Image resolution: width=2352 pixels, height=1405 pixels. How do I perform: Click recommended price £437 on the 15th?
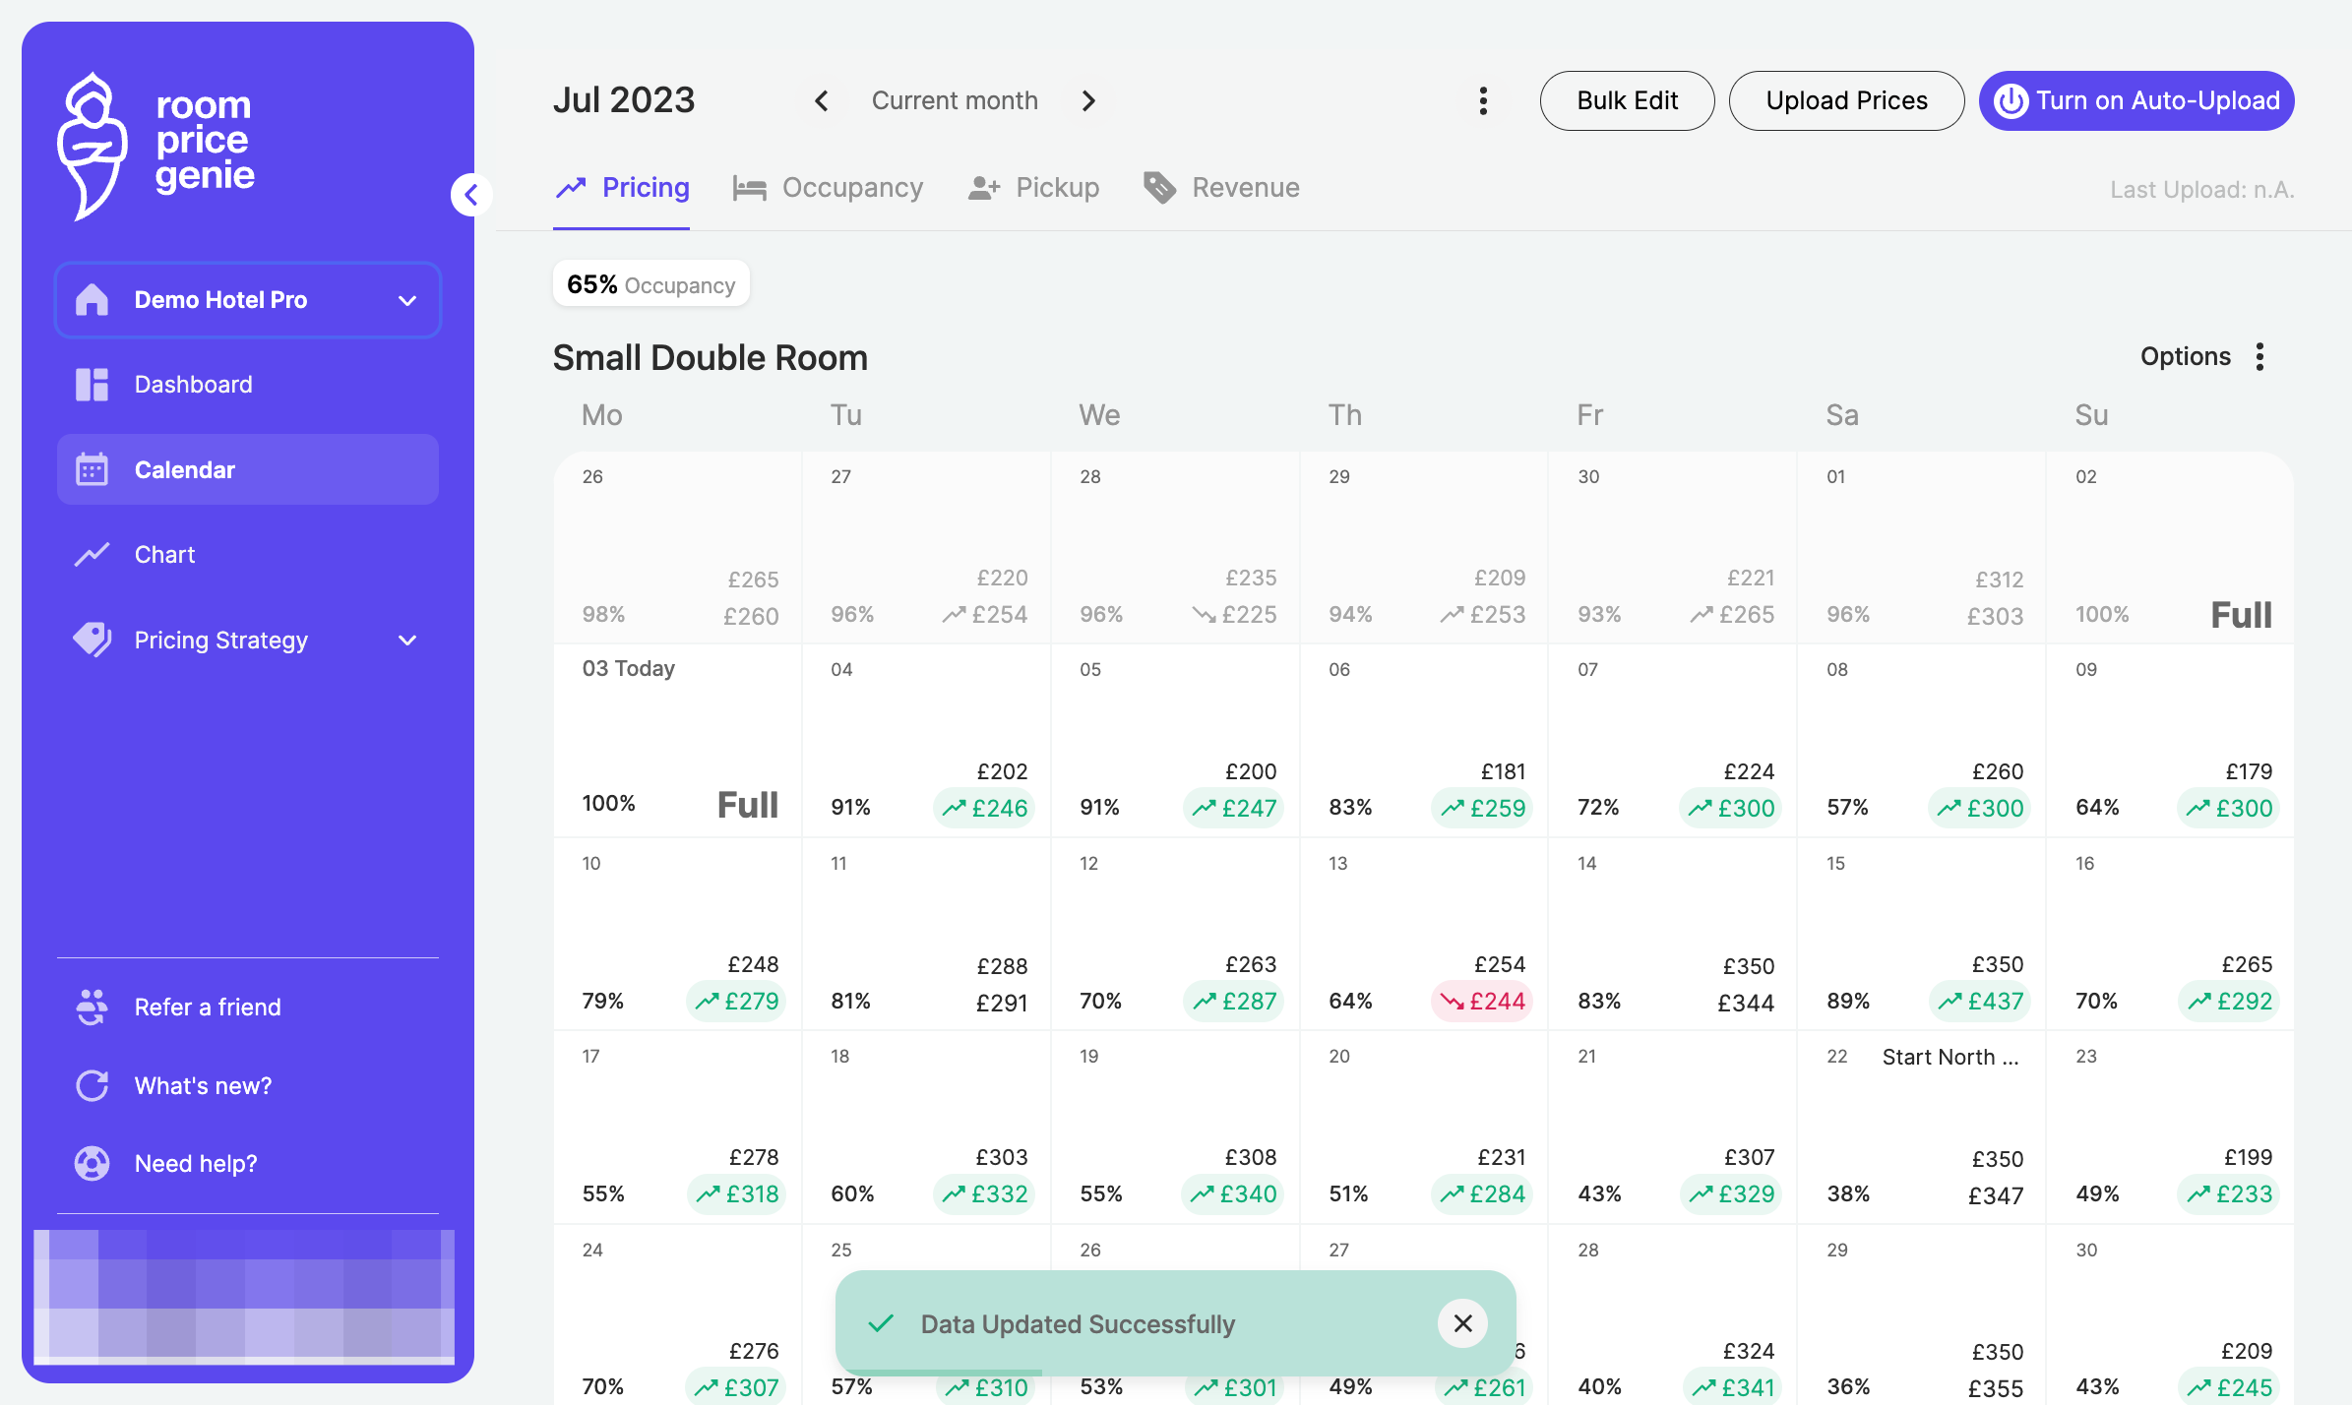click(x=1980, y=1002)
